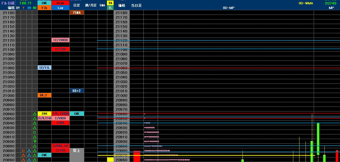Click the 8D-MP chart header
Screen dimensions: 340x162
click(228, 8)
